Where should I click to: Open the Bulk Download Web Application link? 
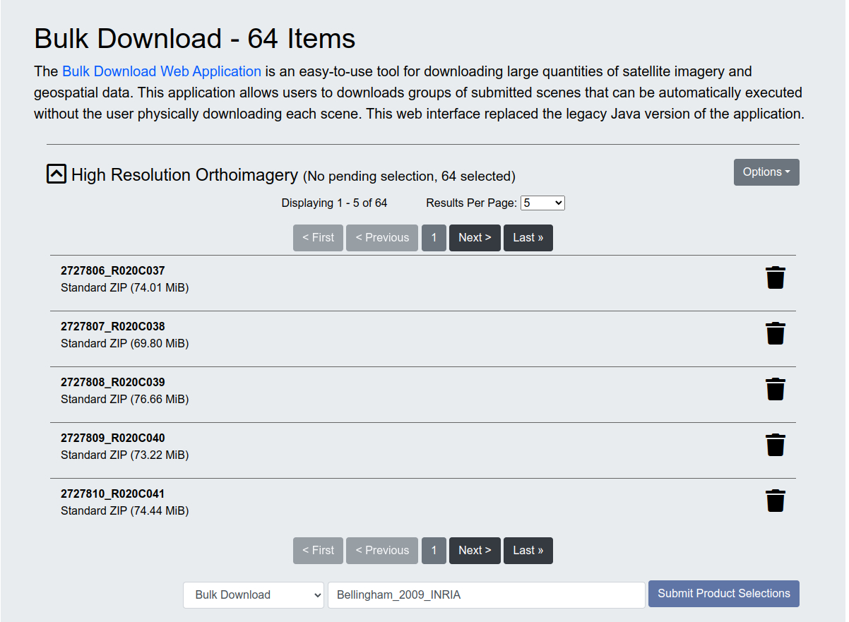click(162, 71)
